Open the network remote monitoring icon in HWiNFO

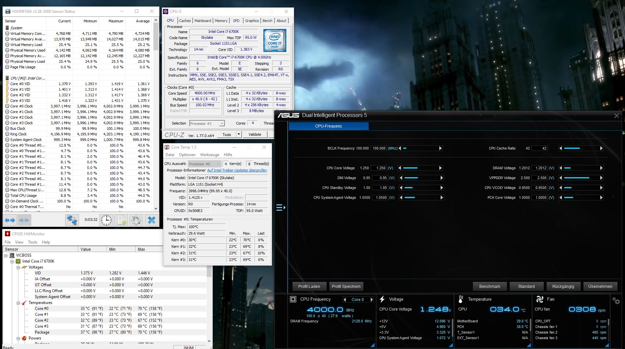tap(72, 220)
